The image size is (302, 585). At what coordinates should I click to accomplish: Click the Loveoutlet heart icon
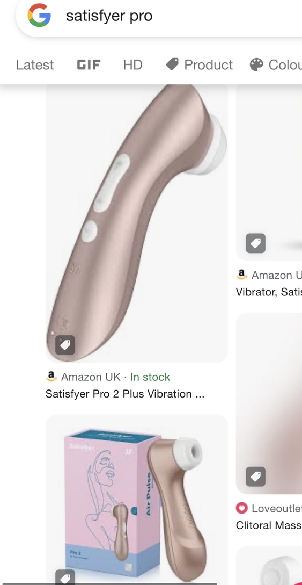242,508
